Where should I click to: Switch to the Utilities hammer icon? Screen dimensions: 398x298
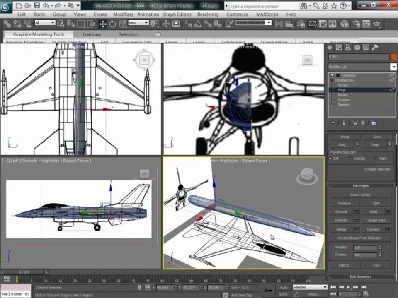pos(375,47)
